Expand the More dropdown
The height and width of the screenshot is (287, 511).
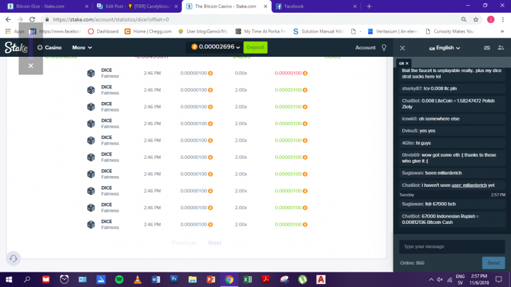pos(82,47)
